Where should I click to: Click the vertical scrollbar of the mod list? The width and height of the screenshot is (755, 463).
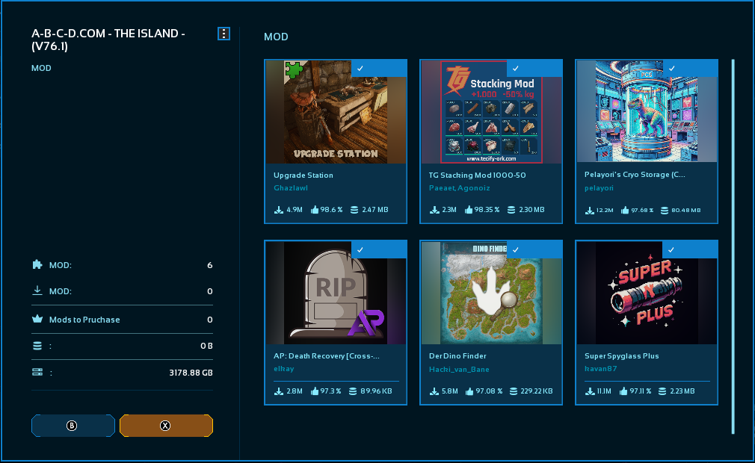[x=733, y=246]
